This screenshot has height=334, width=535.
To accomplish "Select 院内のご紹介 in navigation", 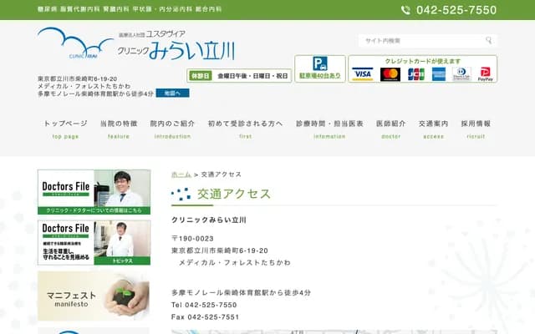I will click(x=172, y=128).
